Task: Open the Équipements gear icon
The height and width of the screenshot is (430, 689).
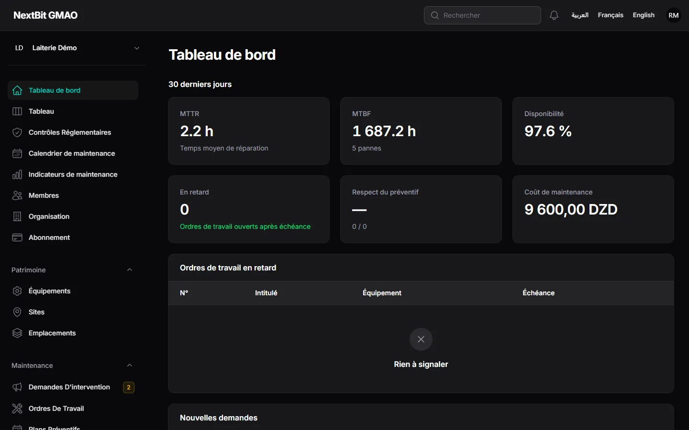Action: tap(17, 291)
